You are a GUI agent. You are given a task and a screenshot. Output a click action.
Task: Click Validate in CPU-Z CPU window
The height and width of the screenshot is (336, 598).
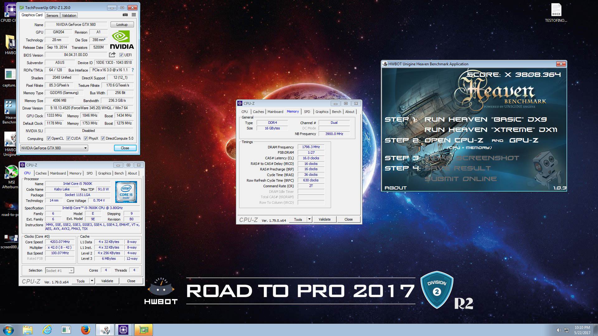point(107,281)
